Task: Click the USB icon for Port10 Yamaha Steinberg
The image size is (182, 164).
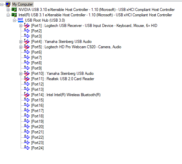Action: click(x=27, y=74)
